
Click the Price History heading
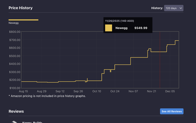click(x=21, y=8)
